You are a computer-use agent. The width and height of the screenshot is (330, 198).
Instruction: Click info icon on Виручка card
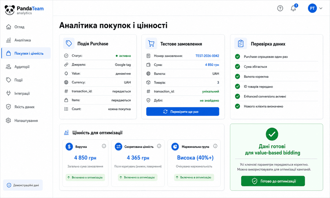pos(104,146)
